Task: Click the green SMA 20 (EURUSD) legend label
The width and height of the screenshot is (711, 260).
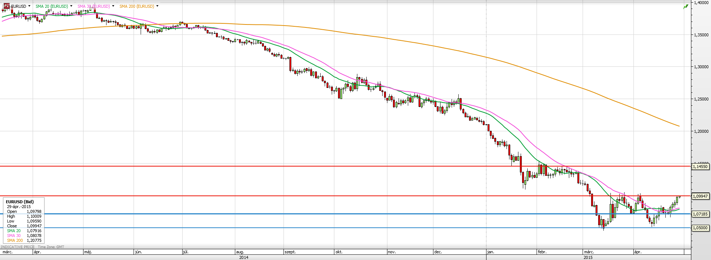Action: 52,6
